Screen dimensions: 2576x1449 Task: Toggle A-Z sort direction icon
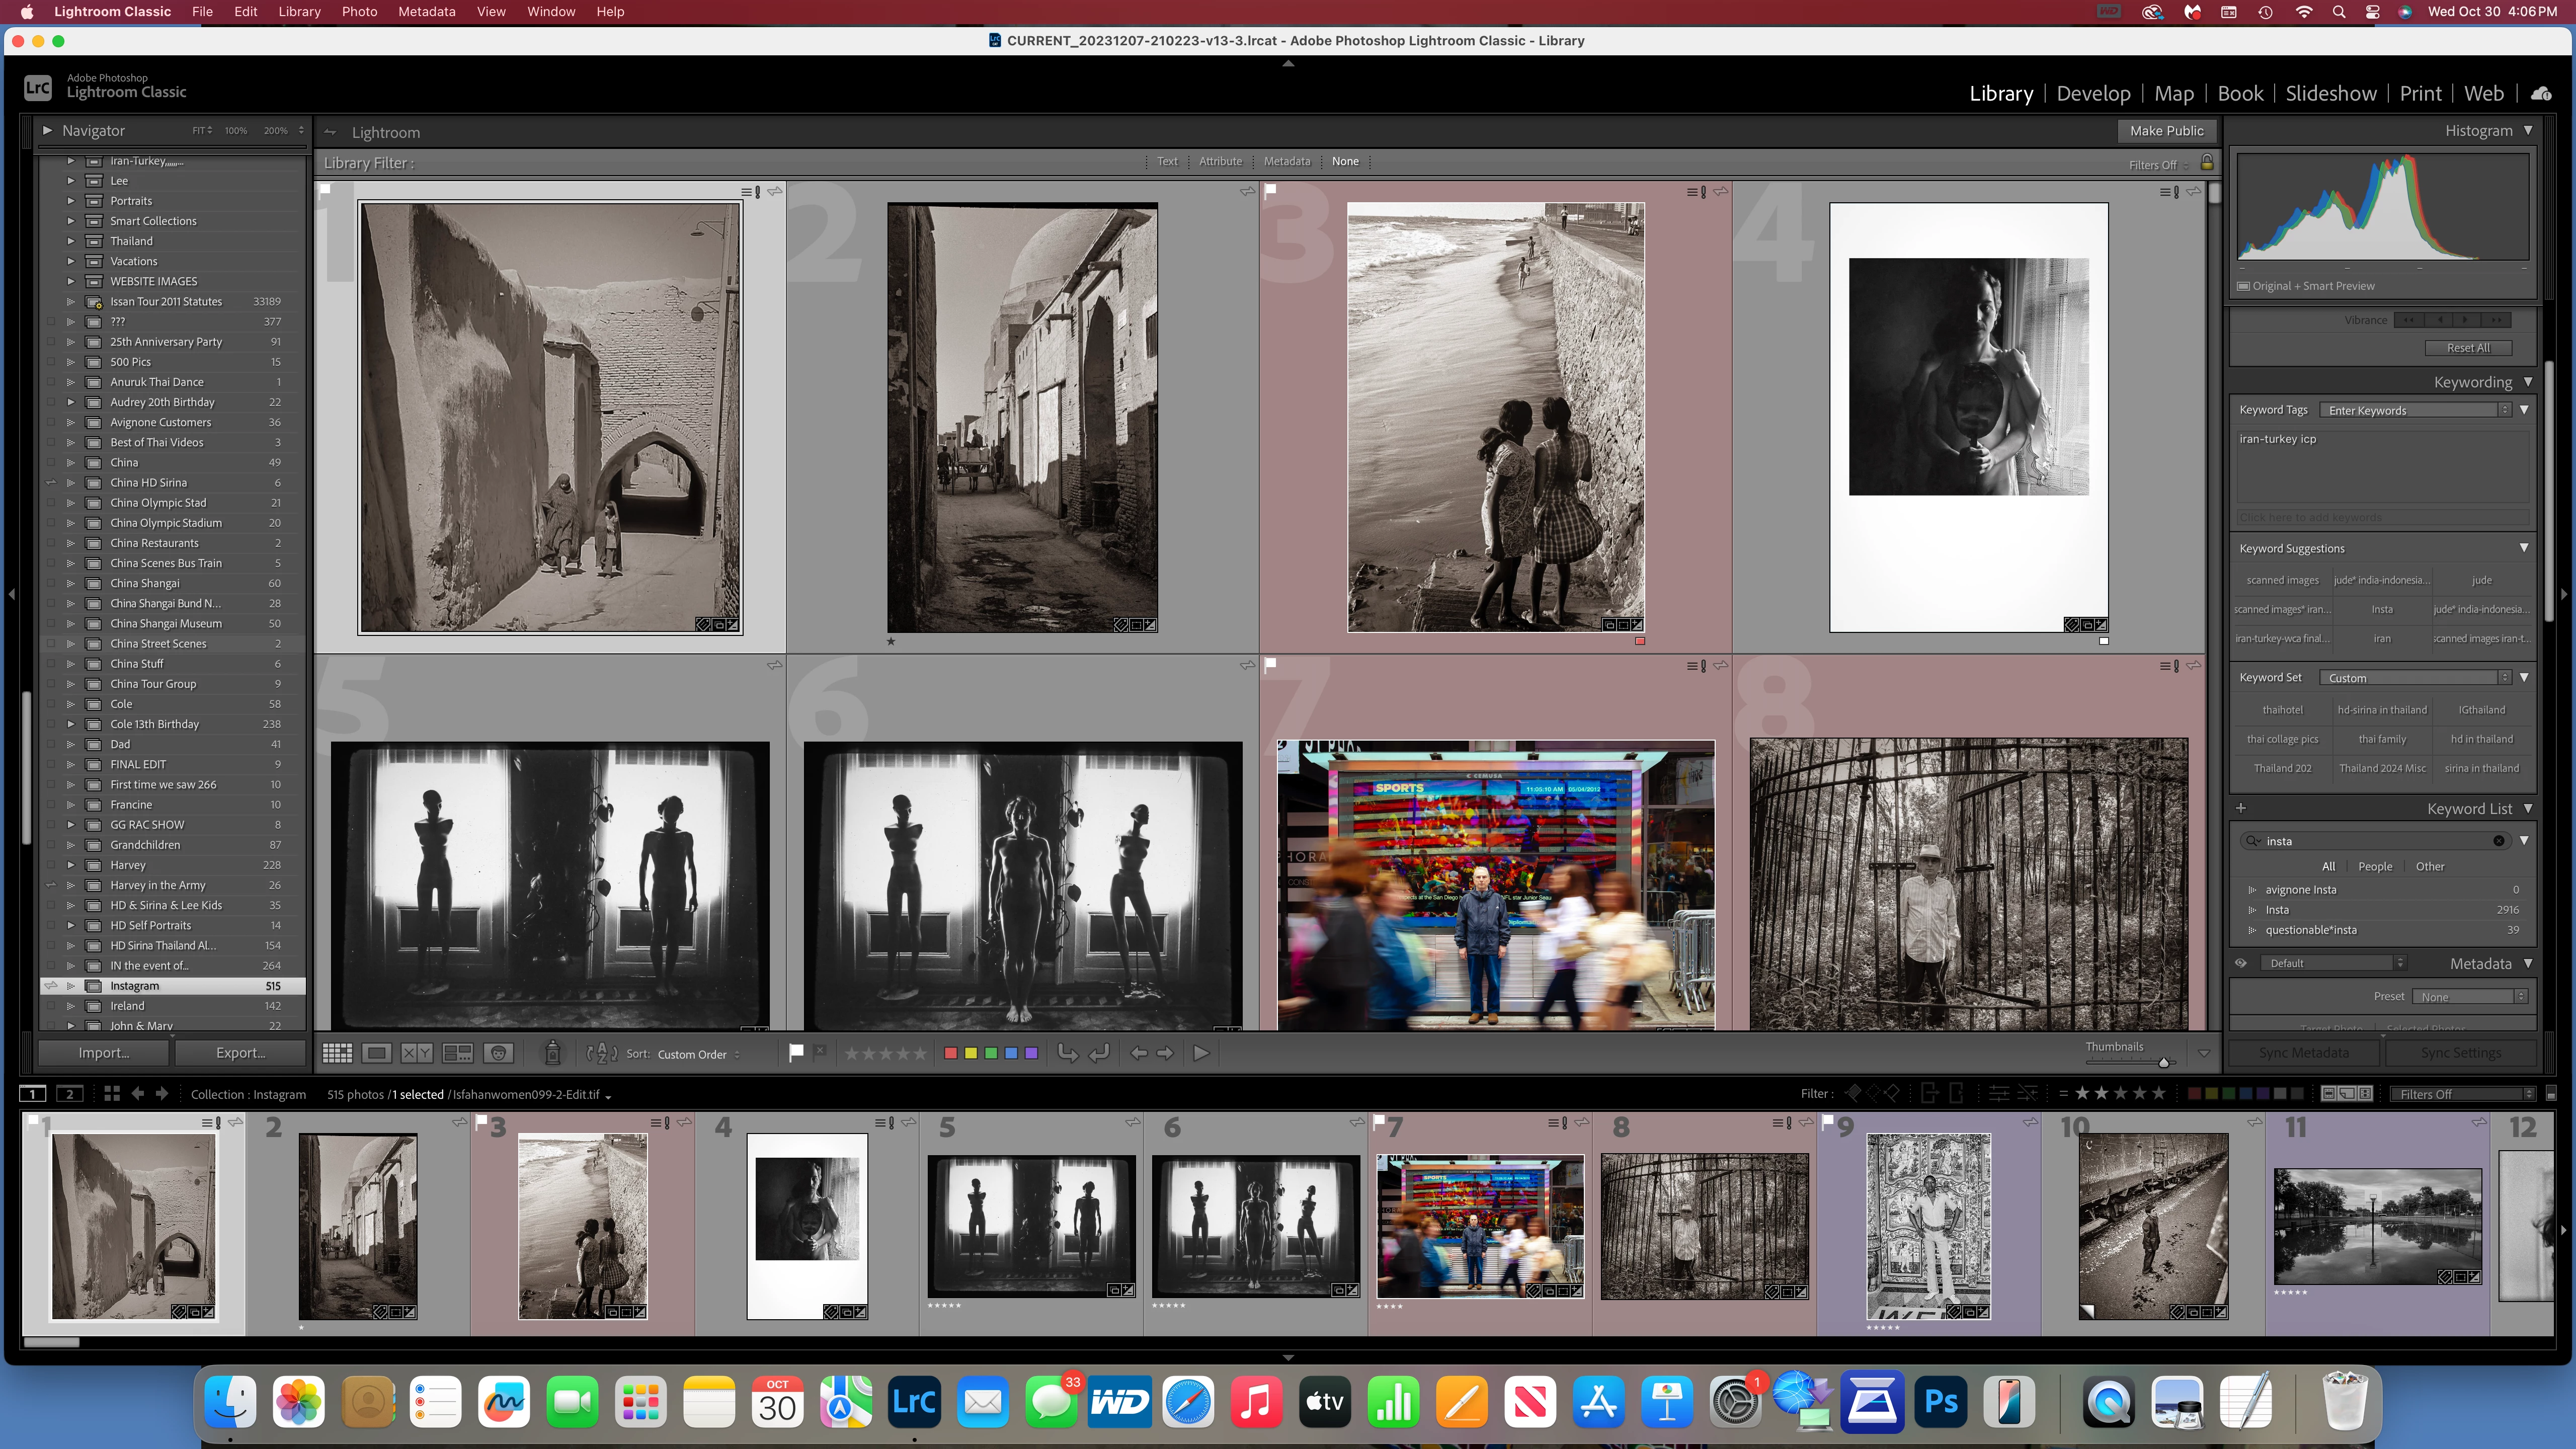(x=602, y=1053)
